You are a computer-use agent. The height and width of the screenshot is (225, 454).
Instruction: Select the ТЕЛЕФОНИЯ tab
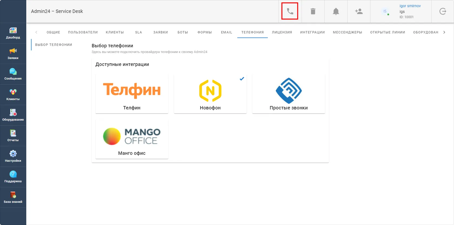252,32
